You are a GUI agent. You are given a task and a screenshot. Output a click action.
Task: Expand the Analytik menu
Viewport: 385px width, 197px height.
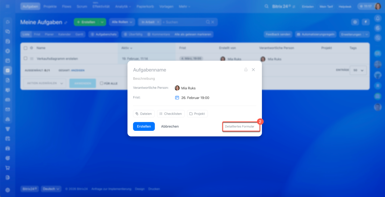coord(123,6)
